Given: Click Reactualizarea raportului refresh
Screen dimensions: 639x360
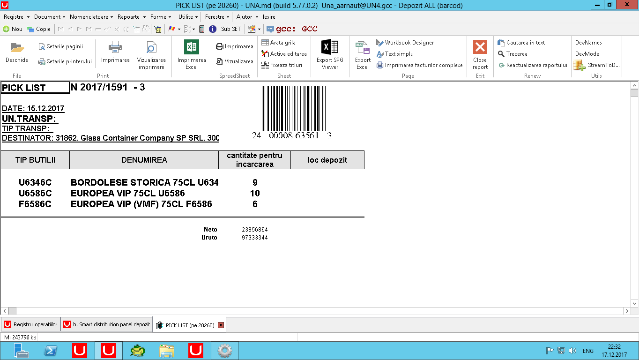Looking at the screenshot, I should (533, 65).
